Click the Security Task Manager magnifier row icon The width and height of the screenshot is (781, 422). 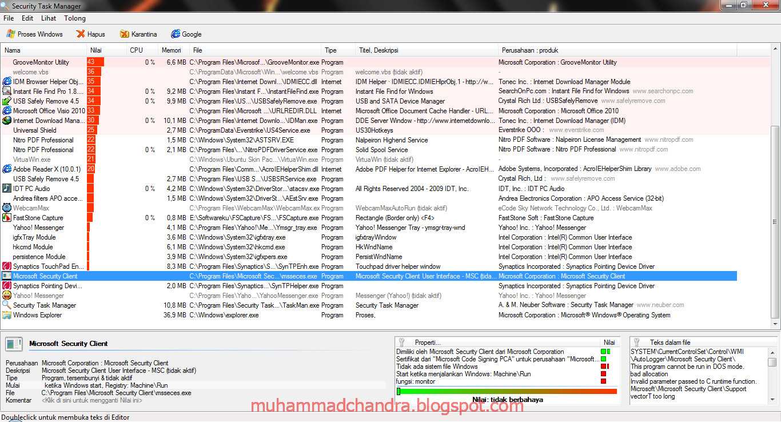click(x=7, y=305)
